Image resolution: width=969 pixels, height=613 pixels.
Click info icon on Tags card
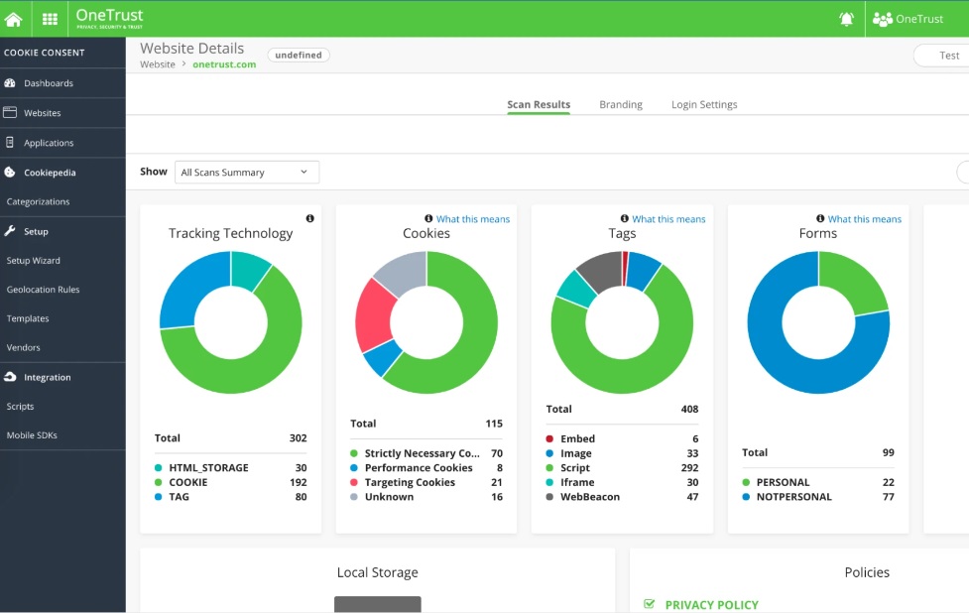click(x=624, y=218)
